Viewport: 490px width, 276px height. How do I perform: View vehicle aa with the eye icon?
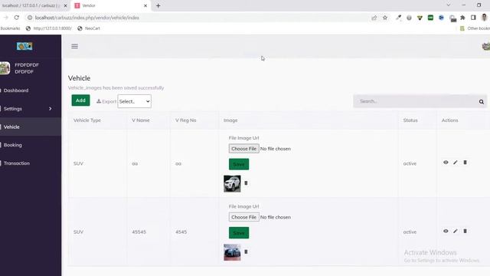446,163
